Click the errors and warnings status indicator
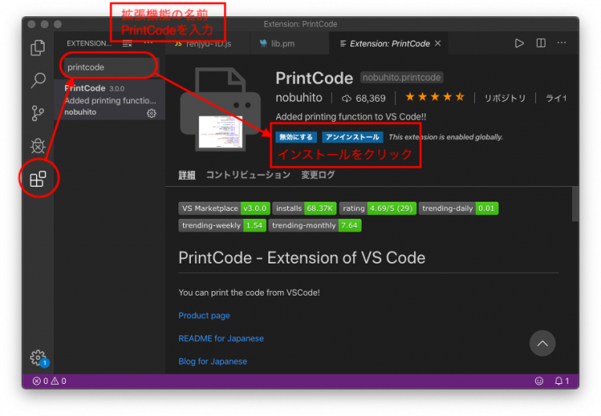 point(49,381)
